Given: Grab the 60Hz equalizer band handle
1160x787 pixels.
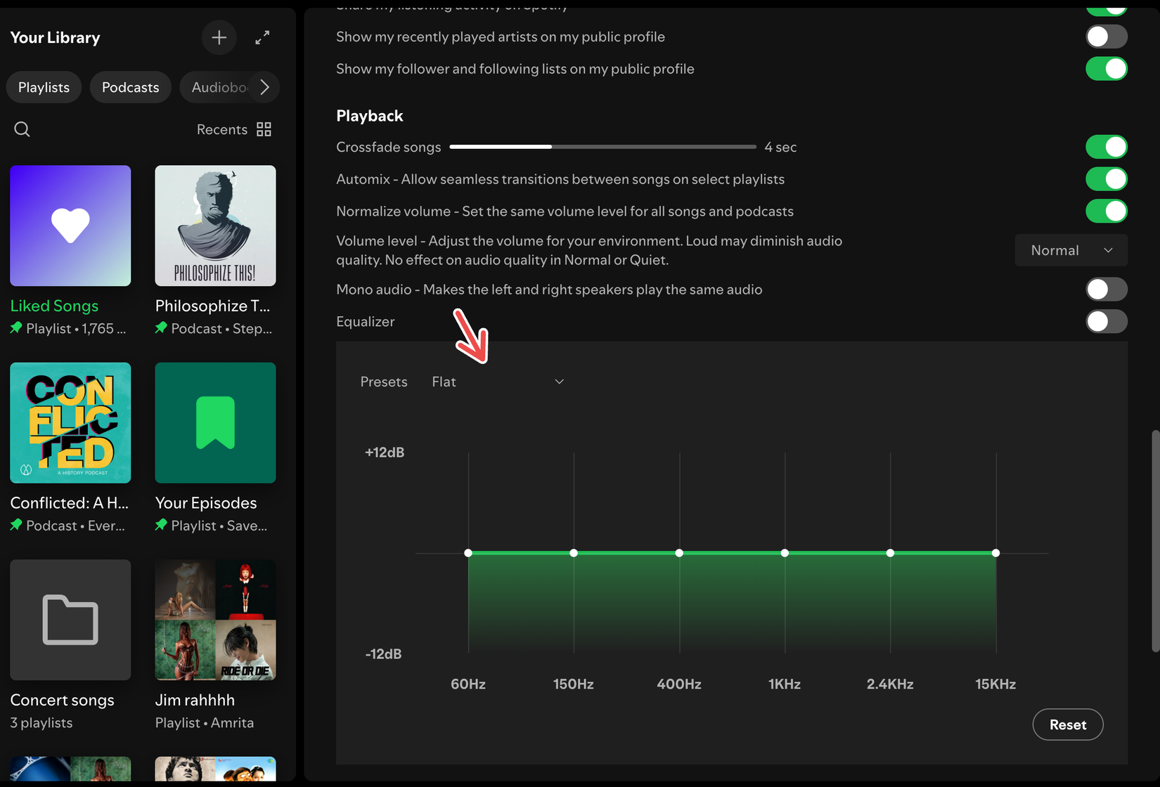Looking at the screenshot, I should pyautogui.click(x=468, y=552).
